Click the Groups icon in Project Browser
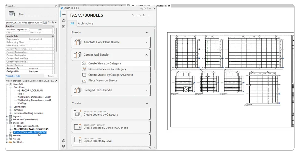 click(10, 139)
